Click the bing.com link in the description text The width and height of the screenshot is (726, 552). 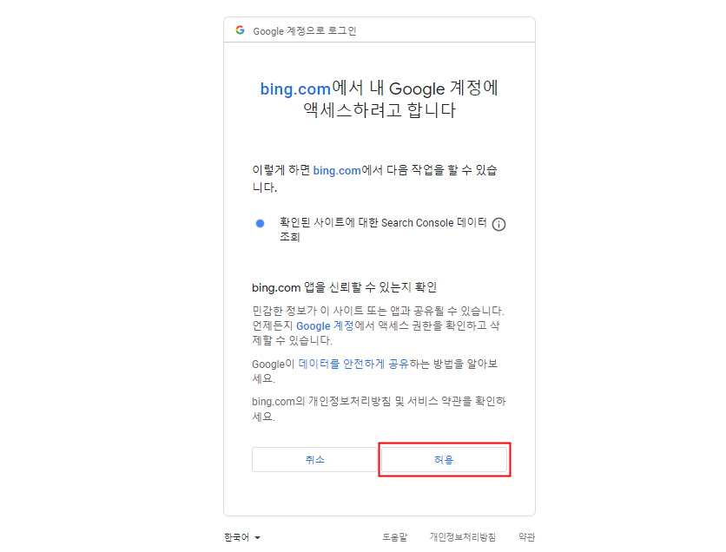pyautogui.click(x=338, y=170)
